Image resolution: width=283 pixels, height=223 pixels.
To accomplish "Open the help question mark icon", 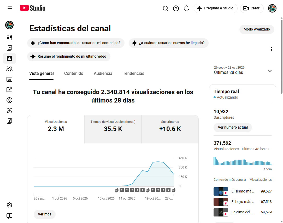I will pyautogui.click(x=176, y=8).
